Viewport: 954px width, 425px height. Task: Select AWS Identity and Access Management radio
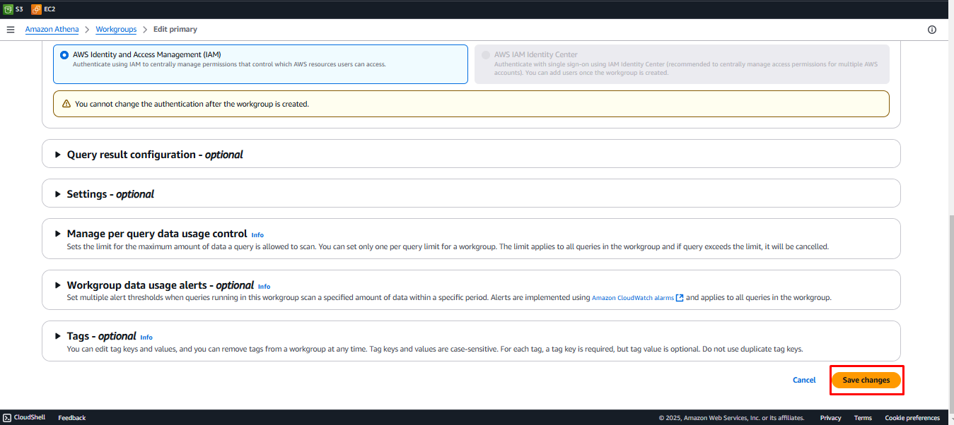click(65, 54)
